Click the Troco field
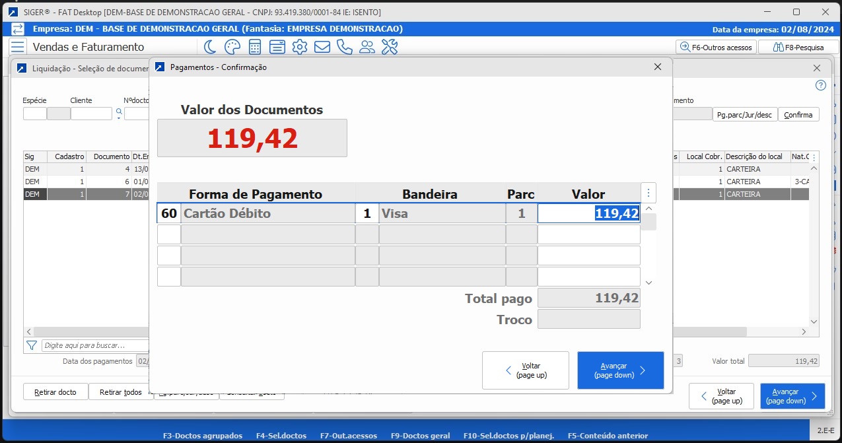 588,319
